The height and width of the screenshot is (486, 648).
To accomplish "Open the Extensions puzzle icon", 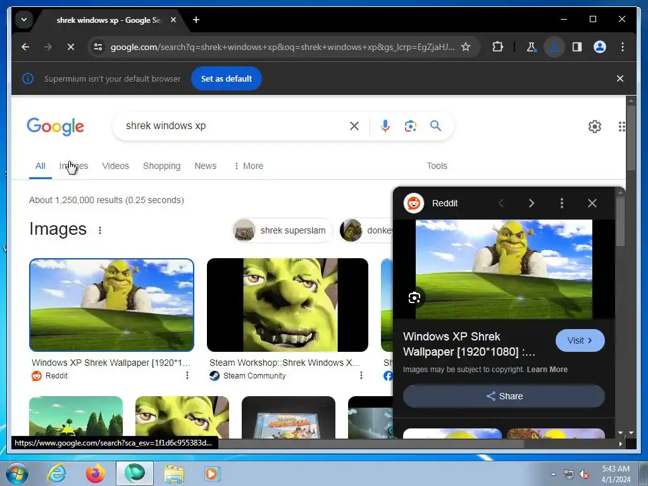I will pos(497,47).
